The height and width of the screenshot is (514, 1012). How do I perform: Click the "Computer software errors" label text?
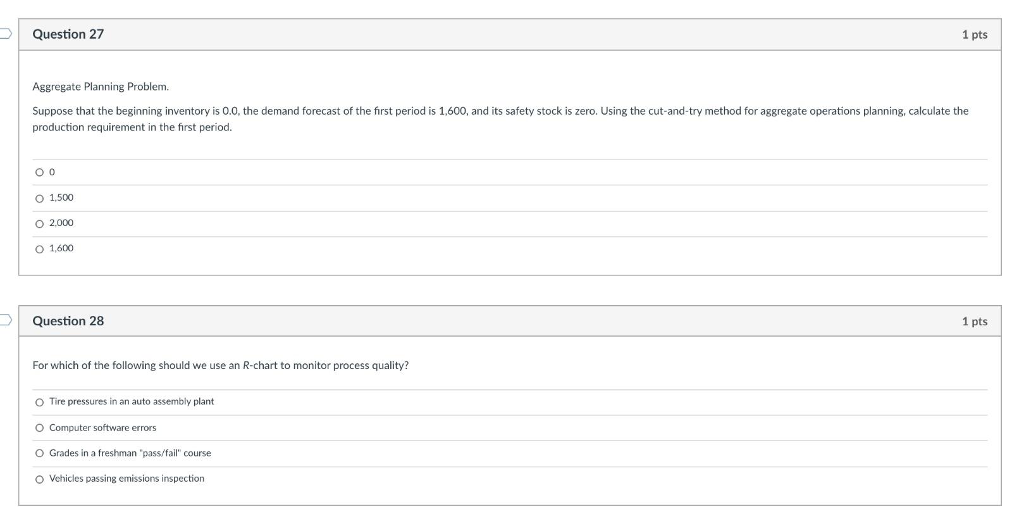(x=102, y=427)
